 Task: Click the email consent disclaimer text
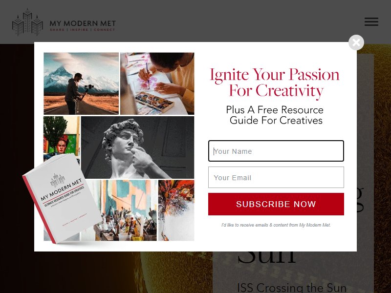pyautogui.click(x=276, y=225)
